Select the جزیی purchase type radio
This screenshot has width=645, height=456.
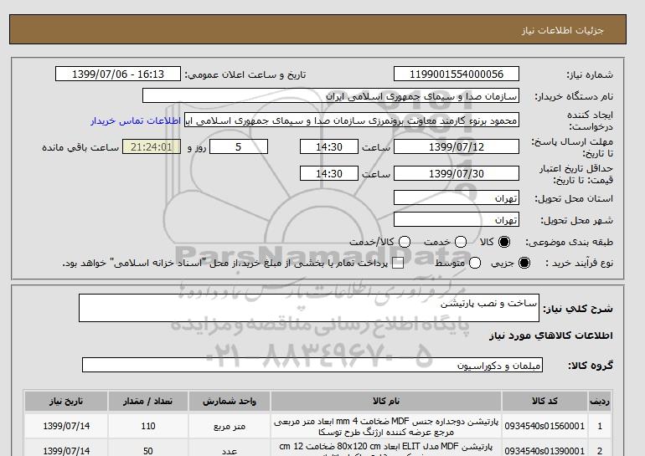[524, 263]
